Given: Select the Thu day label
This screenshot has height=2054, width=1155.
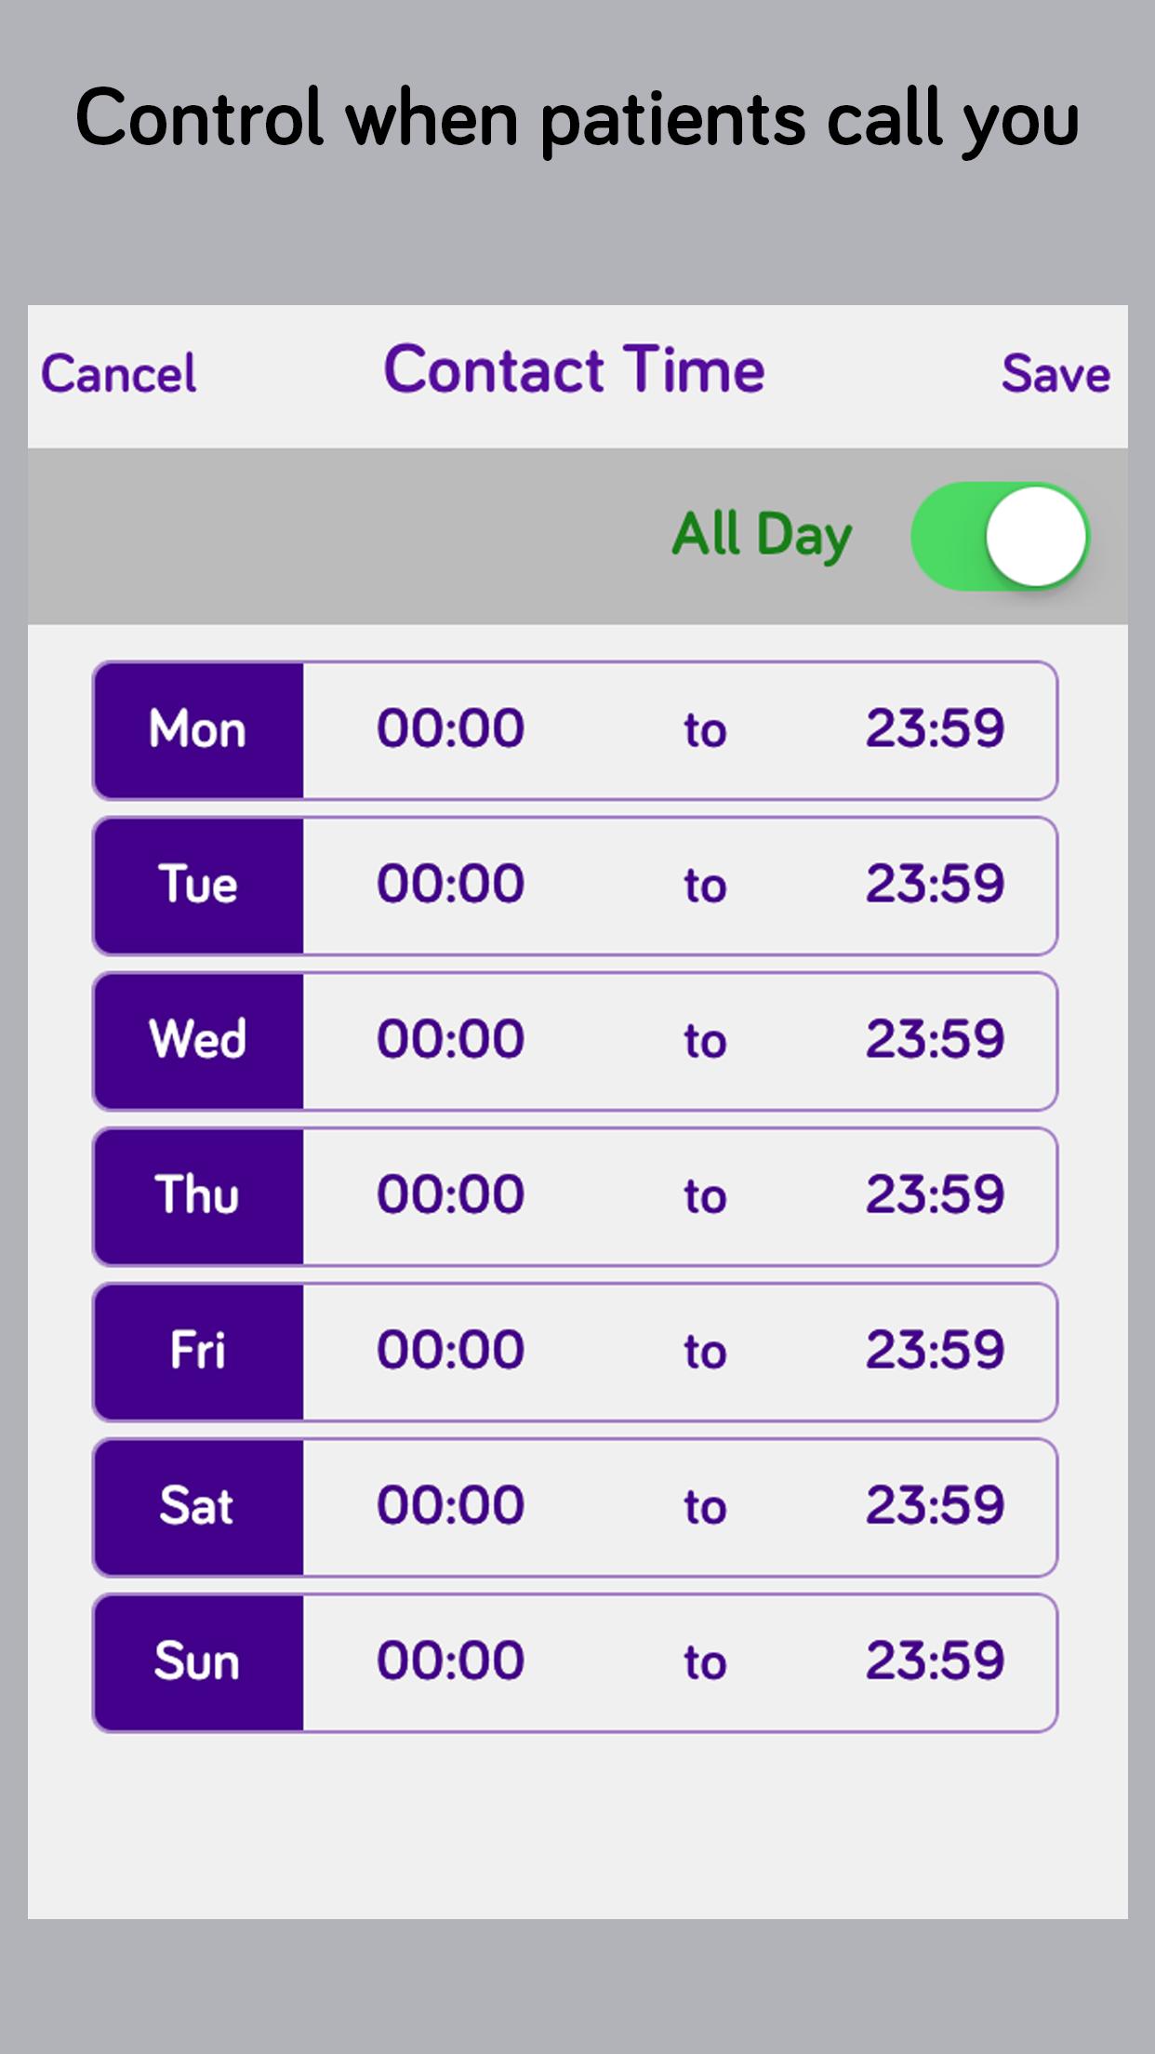Looking at the screenshot, I should coord(198,1195).
